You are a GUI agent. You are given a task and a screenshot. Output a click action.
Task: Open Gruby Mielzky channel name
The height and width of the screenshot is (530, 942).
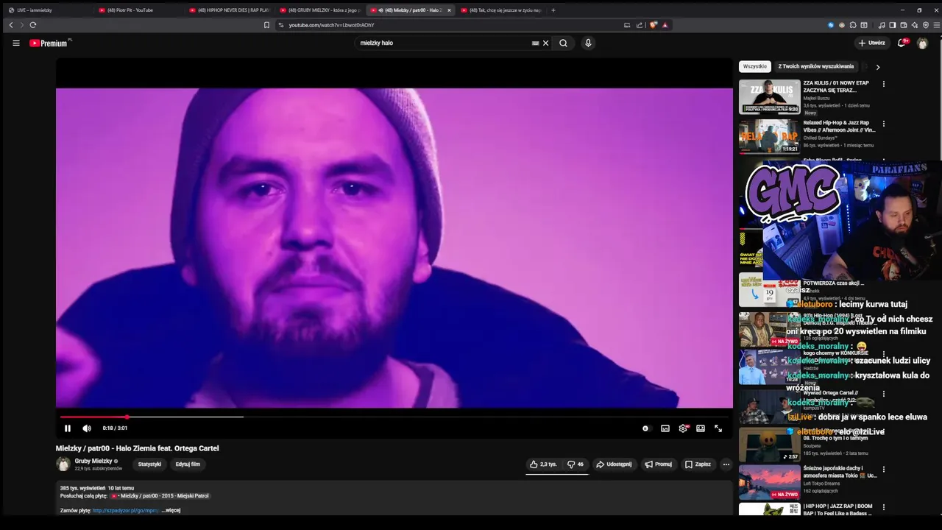click(93, 461)
